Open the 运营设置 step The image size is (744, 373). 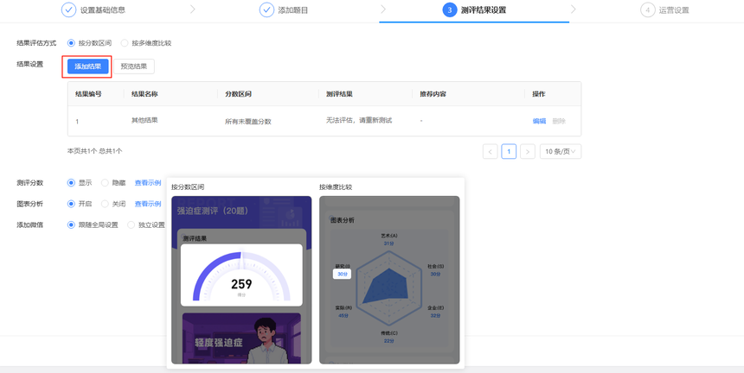[x=674, y=10]
